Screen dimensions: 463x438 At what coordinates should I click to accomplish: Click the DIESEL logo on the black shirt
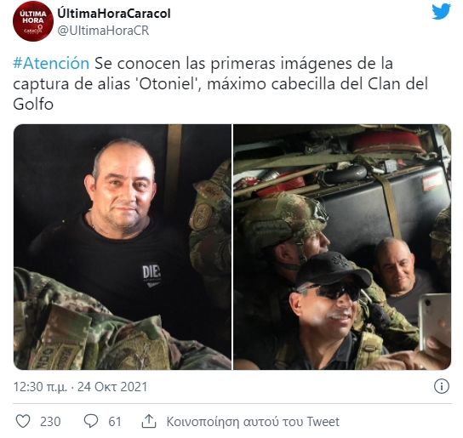(x=151, y=276)
